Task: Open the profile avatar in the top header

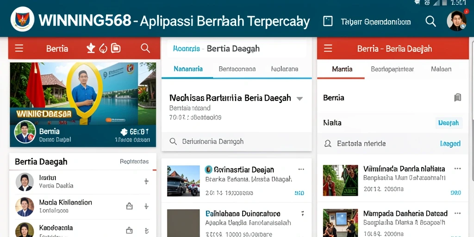Action: (456, 20)
